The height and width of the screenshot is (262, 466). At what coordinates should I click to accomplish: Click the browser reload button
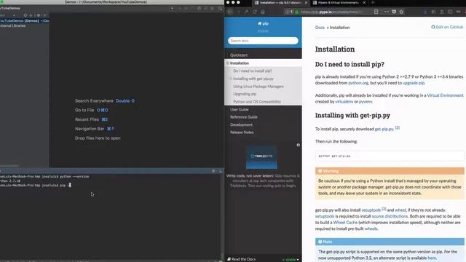click(x=255, y=12)
